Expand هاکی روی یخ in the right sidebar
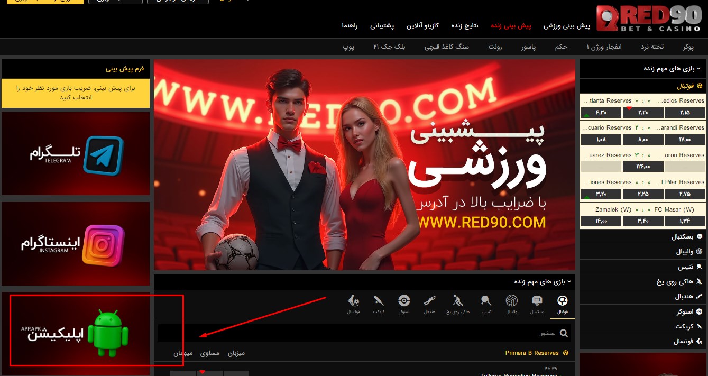This screenshot has width=708, height=376. click(643, 282)
